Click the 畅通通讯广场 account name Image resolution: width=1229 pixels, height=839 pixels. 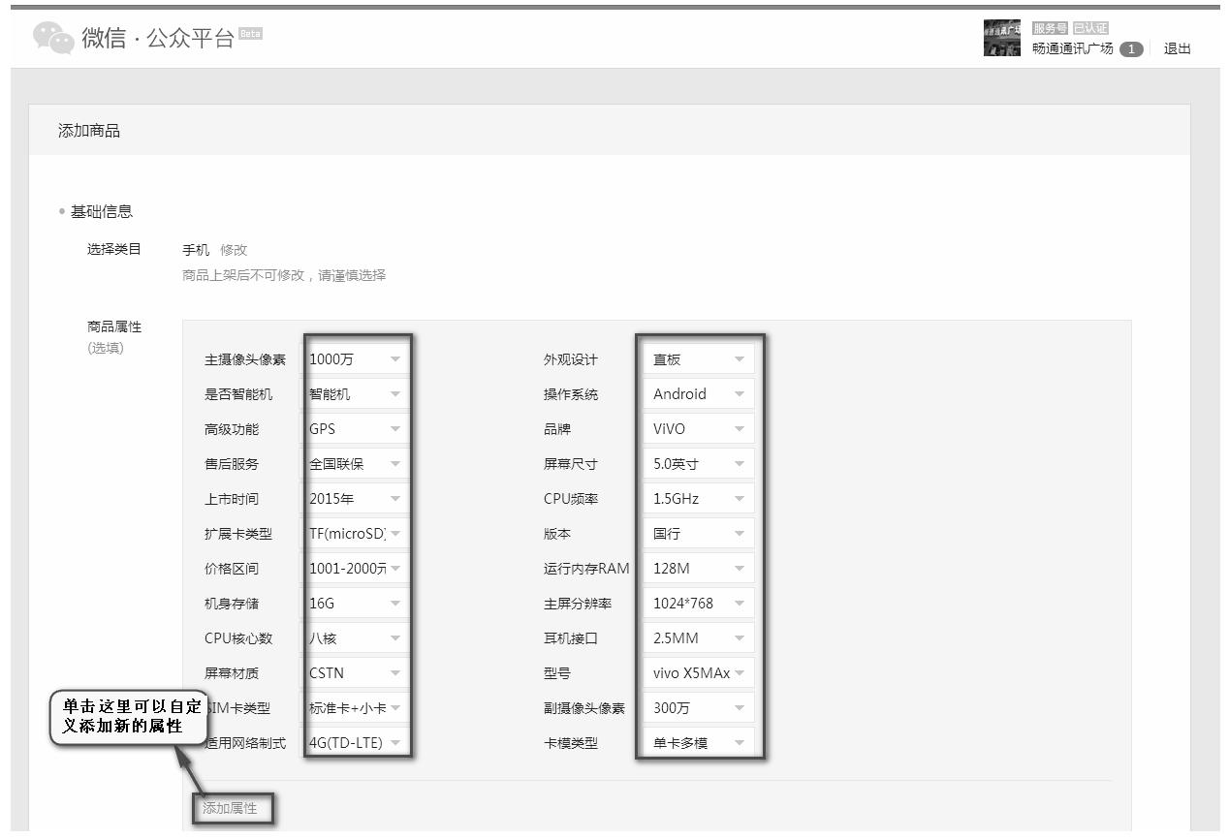tap(1073, 48)
